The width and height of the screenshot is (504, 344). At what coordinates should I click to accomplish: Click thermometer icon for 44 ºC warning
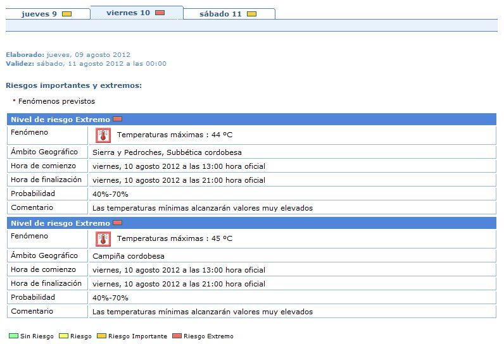[103, 135]
